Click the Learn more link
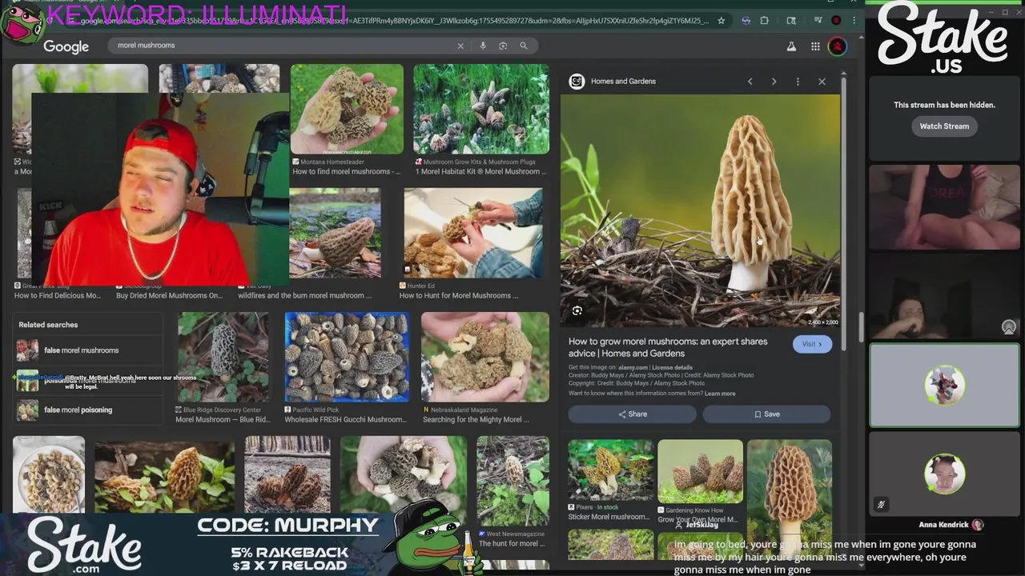 click(x=720, y=394)
